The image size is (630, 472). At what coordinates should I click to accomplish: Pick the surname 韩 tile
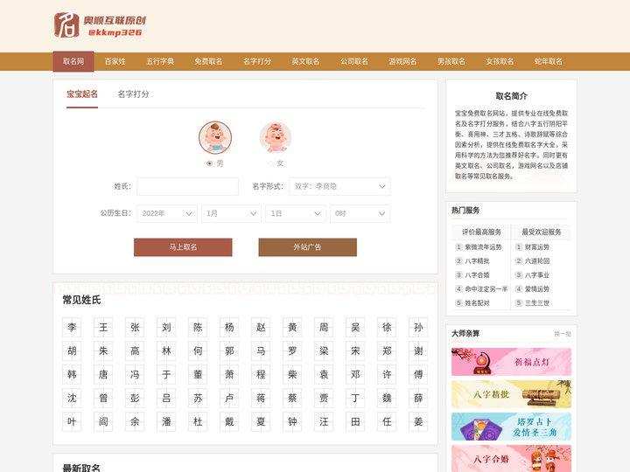click(x=72, y=374)
